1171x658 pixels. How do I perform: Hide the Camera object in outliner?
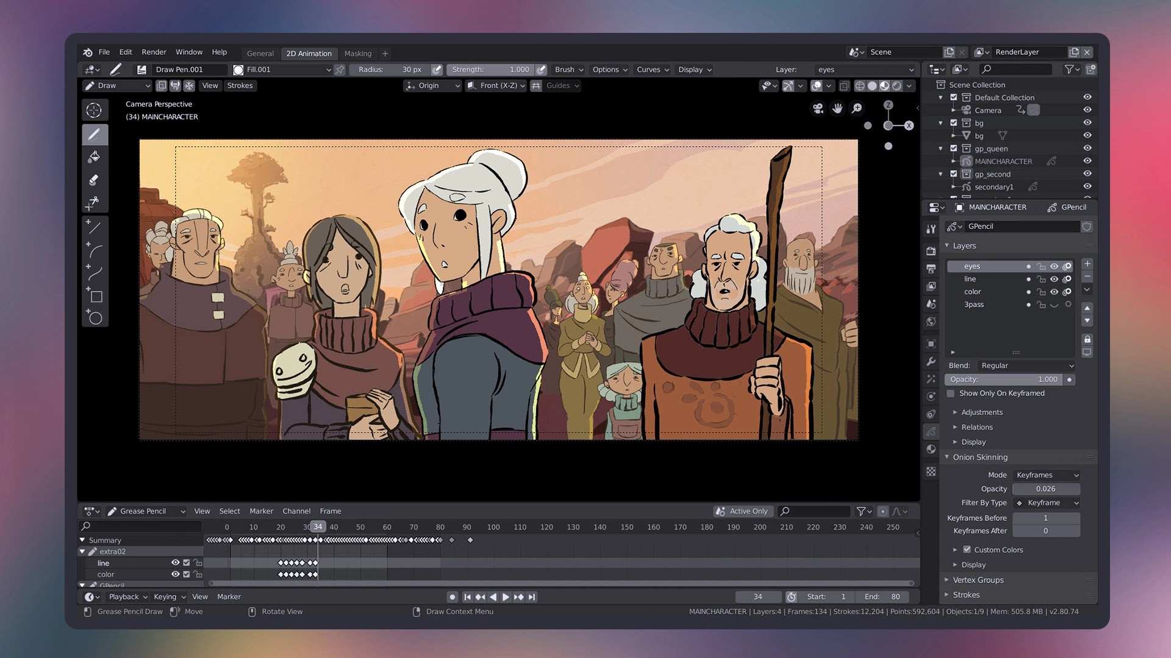pos(1087,110)
